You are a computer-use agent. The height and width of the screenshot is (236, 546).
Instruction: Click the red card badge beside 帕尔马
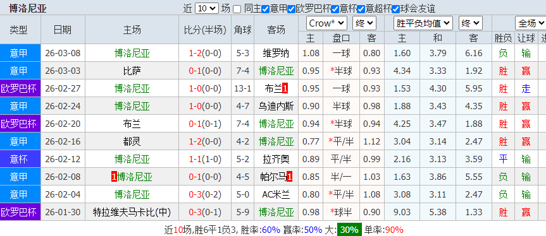coord(290,177)
